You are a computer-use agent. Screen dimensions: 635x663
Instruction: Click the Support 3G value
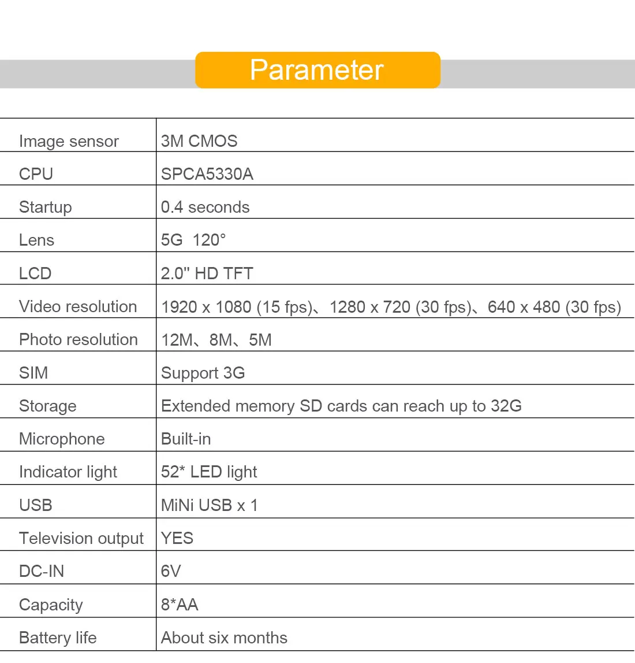click(x=203, y=373)
